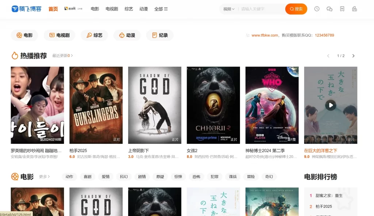Open the watch history clock icon
This screenshot has height=216, width=374.
pos(317,9)
